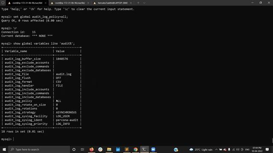The height and width of the screenshot is (153, 273).
Task: Switch to the second root@ip-172-31-86-96 tab
Action: (x=70, y=3)
